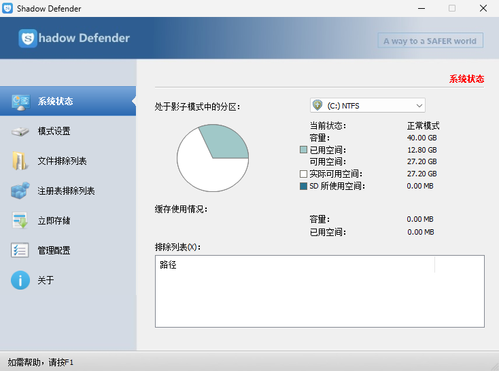The image size is (499, 371).
Task: Click the 立即存储 download arrow icon
Action: tap(20, 220)
